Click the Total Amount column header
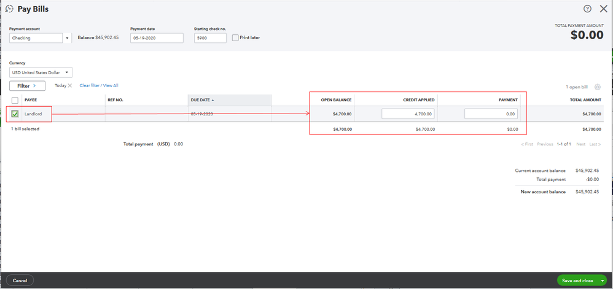This screenshot has height=289, width=613. click(586, 100)
